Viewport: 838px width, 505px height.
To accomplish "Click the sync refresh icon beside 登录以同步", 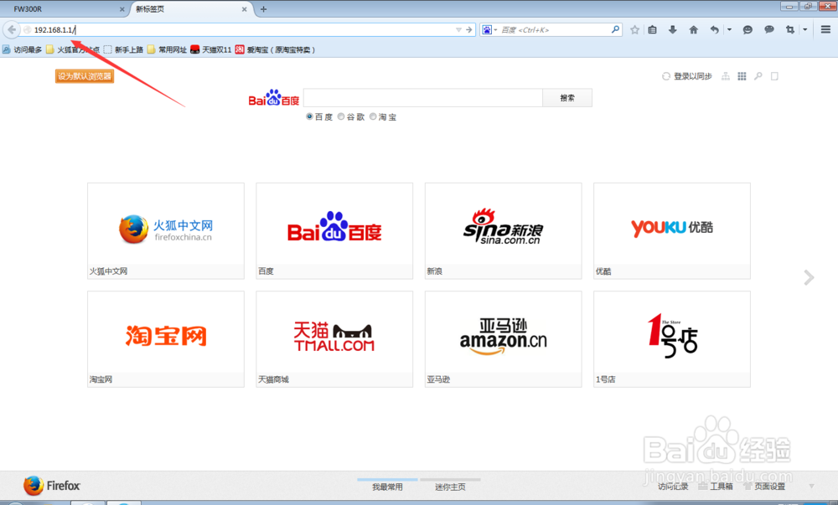I will click(665, 75).
